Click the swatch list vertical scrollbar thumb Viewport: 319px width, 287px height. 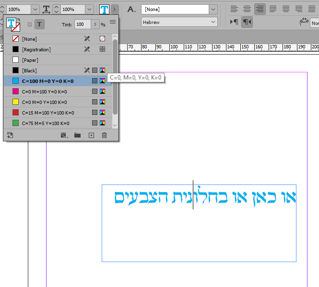pyautogui.click(x=115, y=77)
